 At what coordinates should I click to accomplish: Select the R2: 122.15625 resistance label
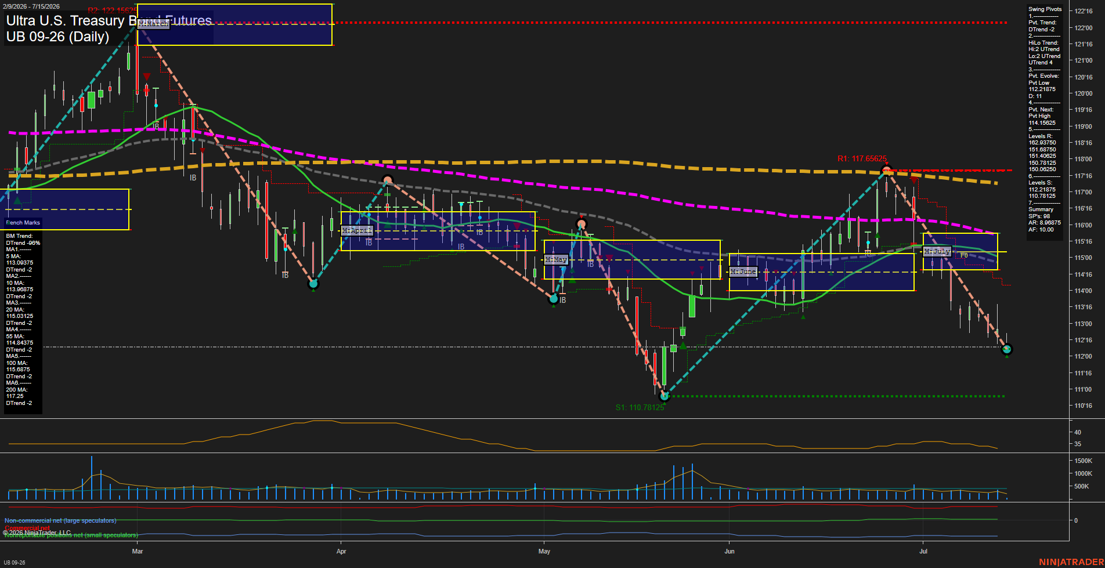click(112, 10)
